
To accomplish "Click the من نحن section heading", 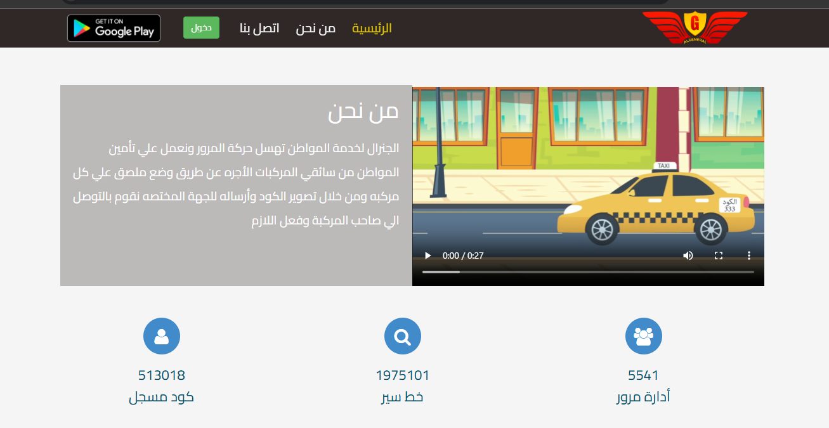I will pos(363,112).
